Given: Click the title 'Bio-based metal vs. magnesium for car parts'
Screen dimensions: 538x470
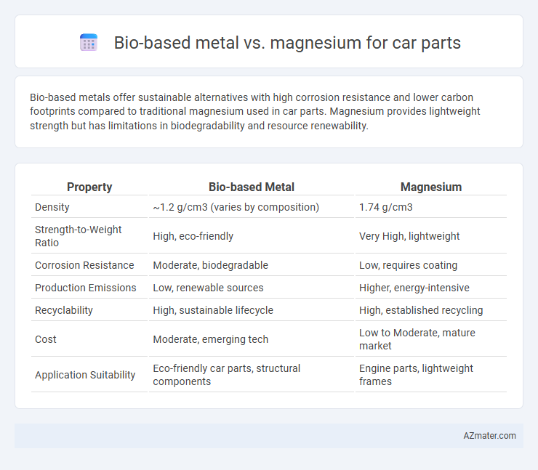Looking at the screenshot, I should coord(287,43).
